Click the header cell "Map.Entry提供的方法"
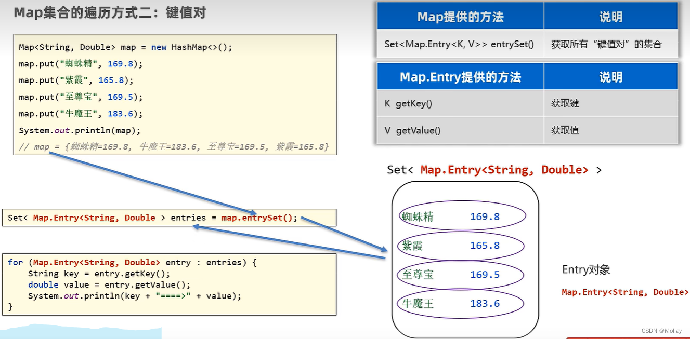 coord(460,77)
